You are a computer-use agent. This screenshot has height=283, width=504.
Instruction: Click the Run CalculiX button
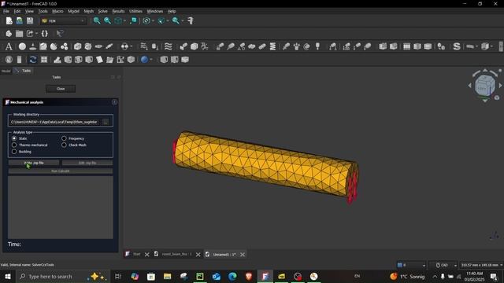point(61,171)
